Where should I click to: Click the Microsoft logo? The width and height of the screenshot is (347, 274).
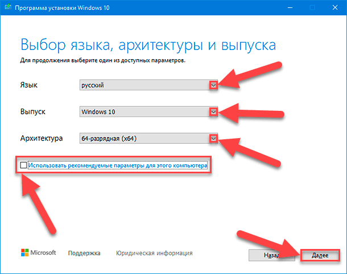[x=38, y=252]
